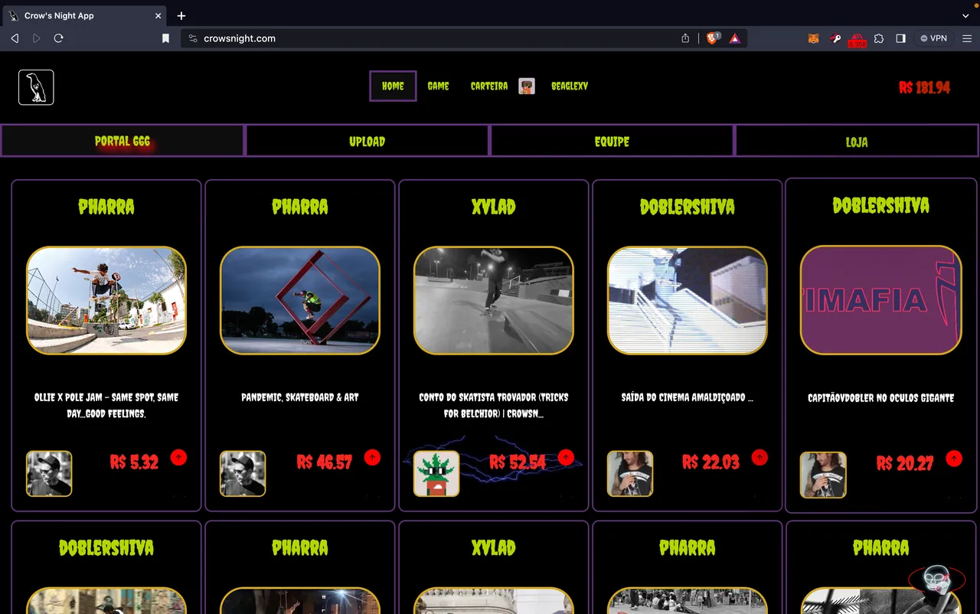The image size is (980, 614).
Task: Share the page via share icon
Action: coord(685,38)
